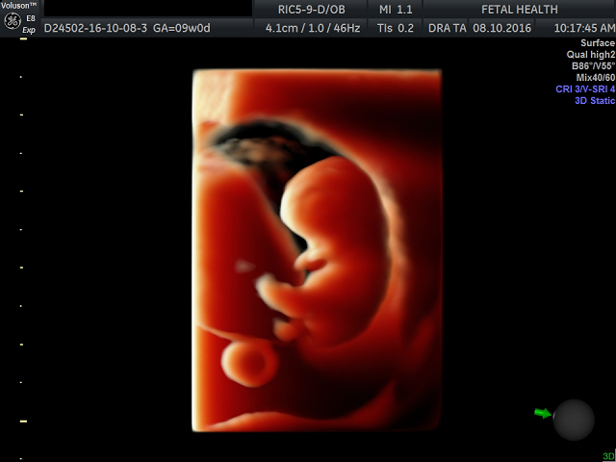Image resolution: width=616 pixels, height=462 pixels.
Task: Click depth and frequency 4.1cm / 1.0 / 46Hz
Action: point(313,28)
